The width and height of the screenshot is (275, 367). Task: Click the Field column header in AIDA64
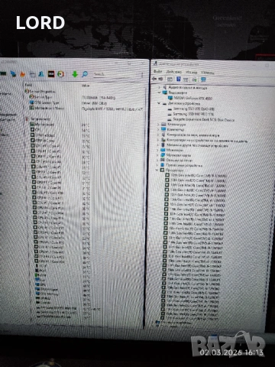(28, 85)
